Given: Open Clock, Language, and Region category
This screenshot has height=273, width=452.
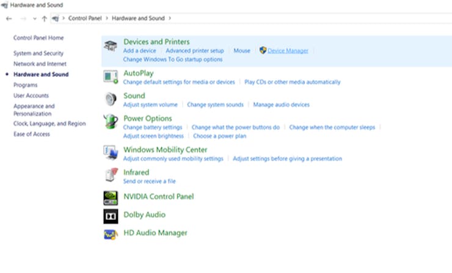Looking at the screenshot, I should [49, 123].
